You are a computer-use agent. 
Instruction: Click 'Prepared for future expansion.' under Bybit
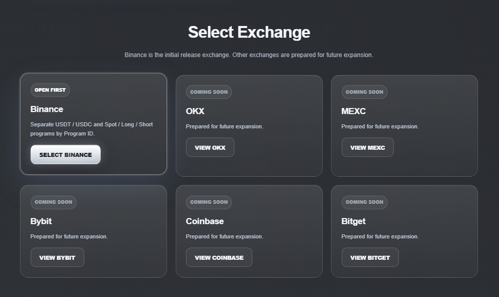pos(69,236)
